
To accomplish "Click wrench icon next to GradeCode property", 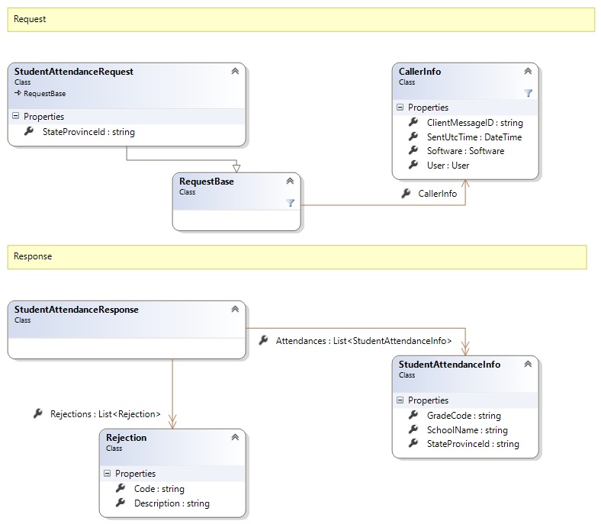I will click(413, 416).
